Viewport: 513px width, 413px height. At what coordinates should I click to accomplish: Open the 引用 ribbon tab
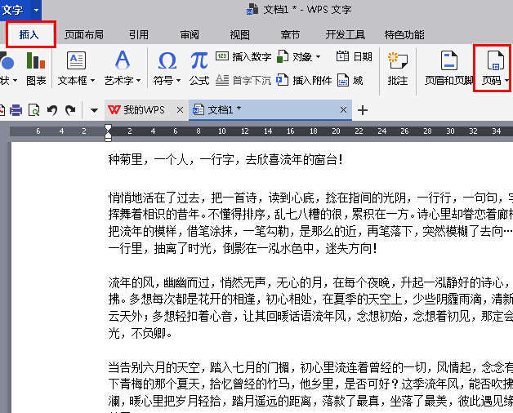pos(139,34)
